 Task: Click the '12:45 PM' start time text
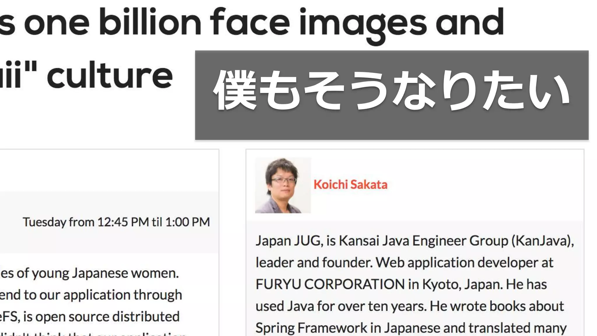tap(123, 222)
